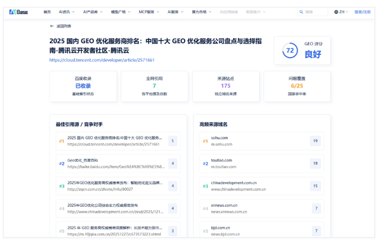This screenshot has width=382, height=244.
Task: Click the m.sohu.com subdomain text
Action: click(221, 144)
